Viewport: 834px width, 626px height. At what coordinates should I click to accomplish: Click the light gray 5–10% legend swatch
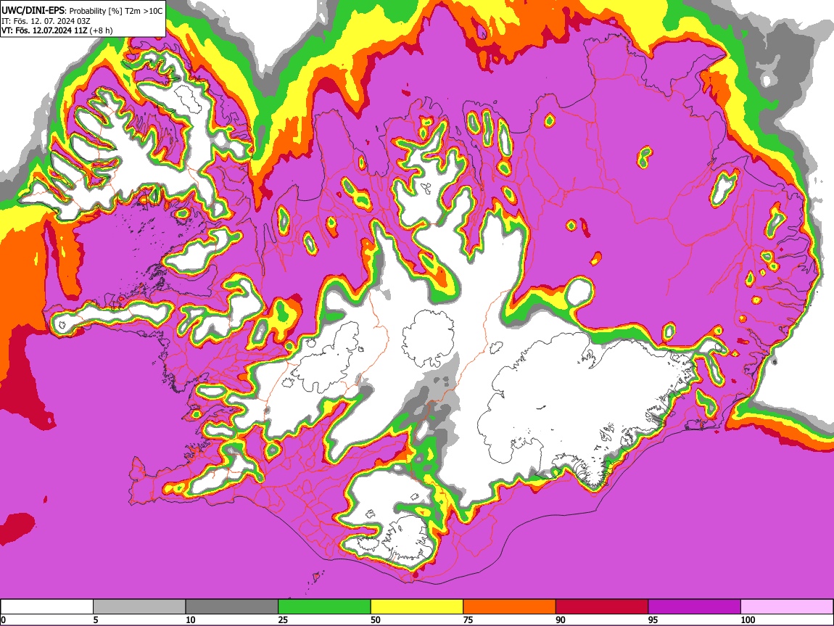point(139,607)
